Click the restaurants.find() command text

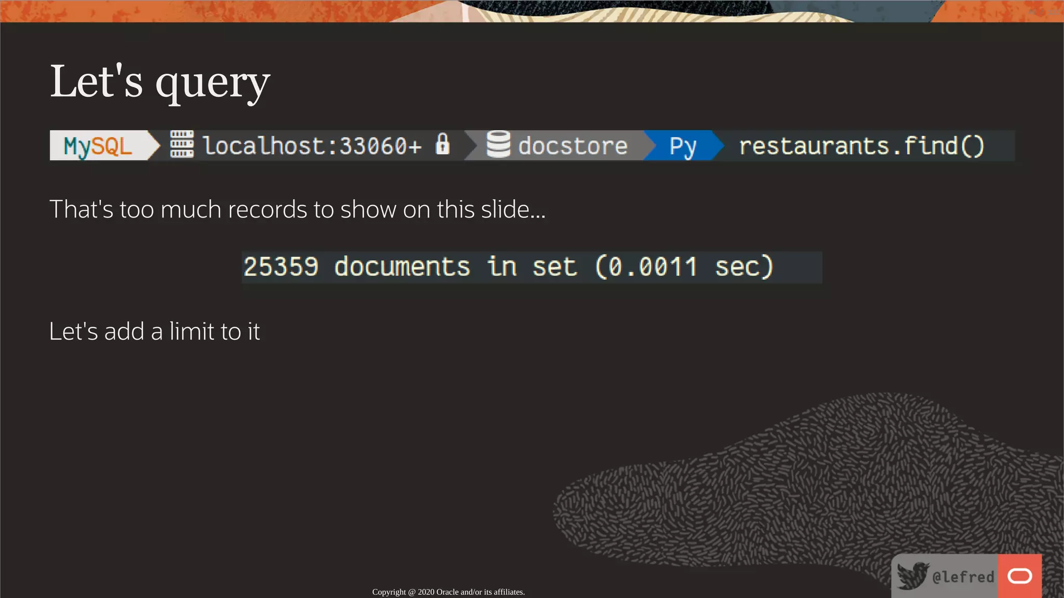861,146
